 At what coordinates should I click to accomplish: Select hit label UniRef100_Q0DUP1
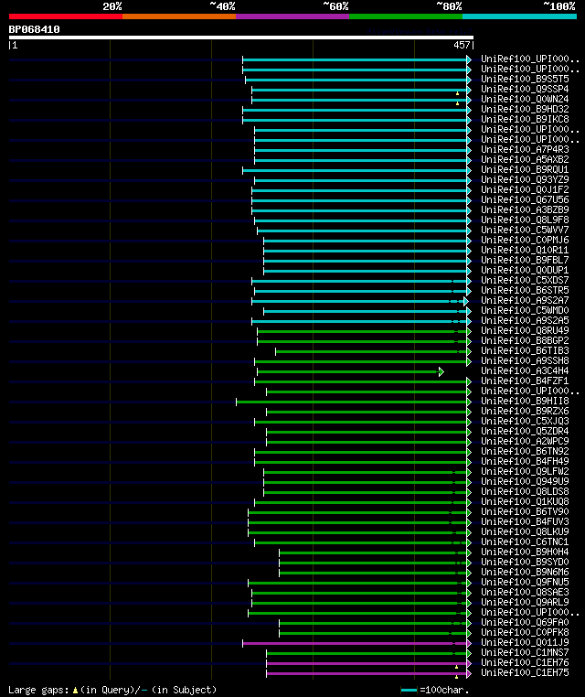coord(525,270)
